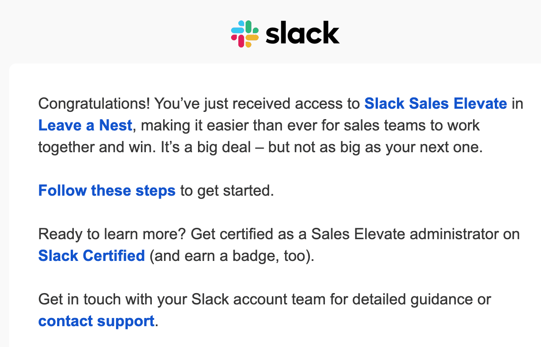Follow these steps link to get started
541x347 pixels.
point(107,190)
